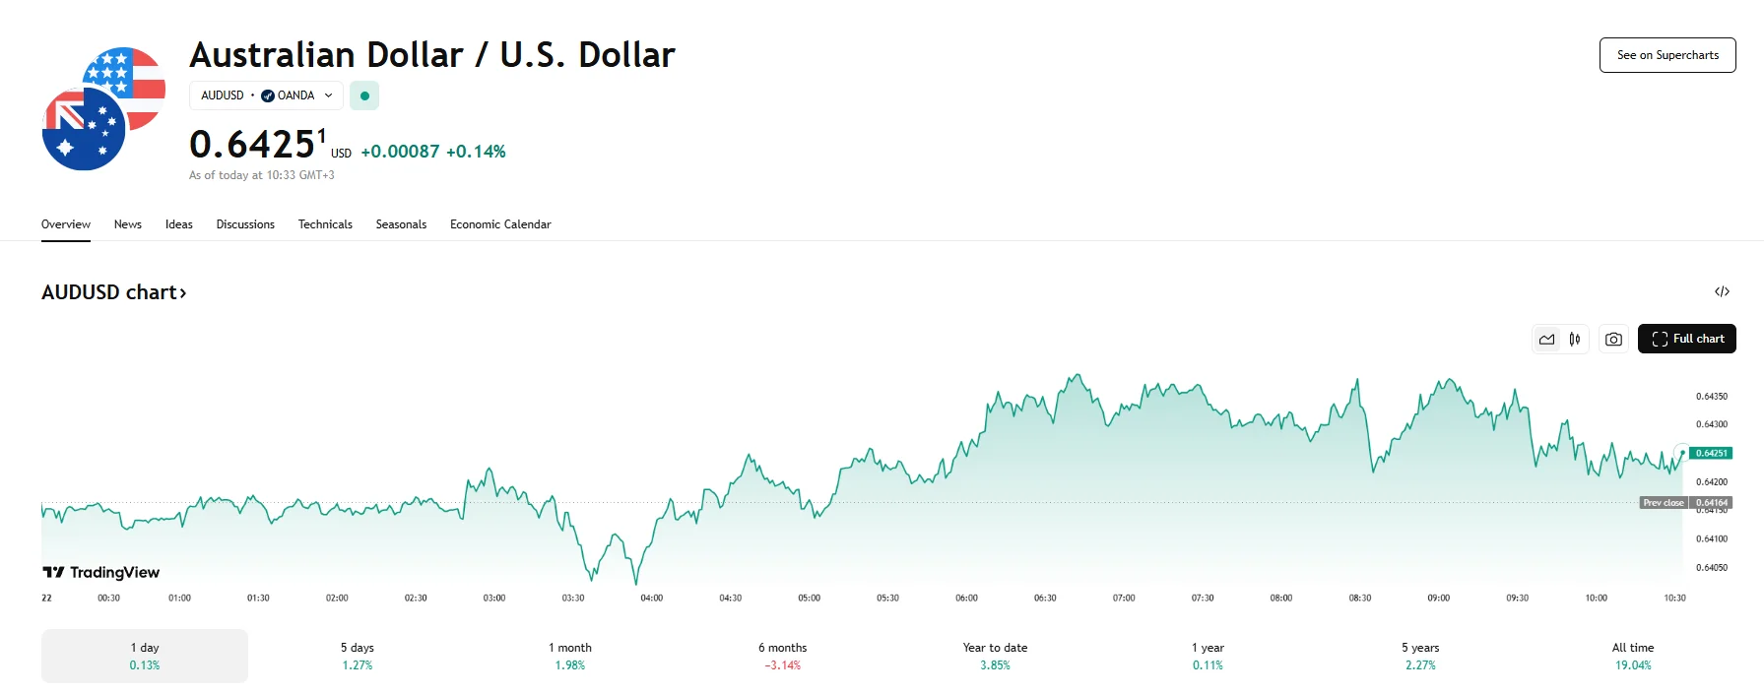Click the TradingView logo on chart
Image resolution: width=1764 pixels, height=694 pixels.
pyautogui.click(x=101, y=572)
